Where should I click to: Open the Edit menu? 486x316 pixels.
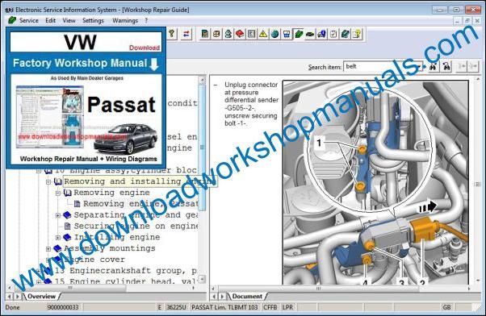coord(51,20)
